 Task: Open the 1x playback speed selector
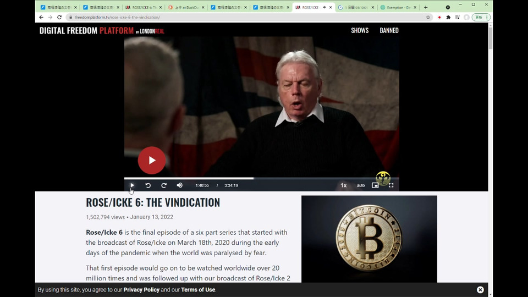[343, 185]
